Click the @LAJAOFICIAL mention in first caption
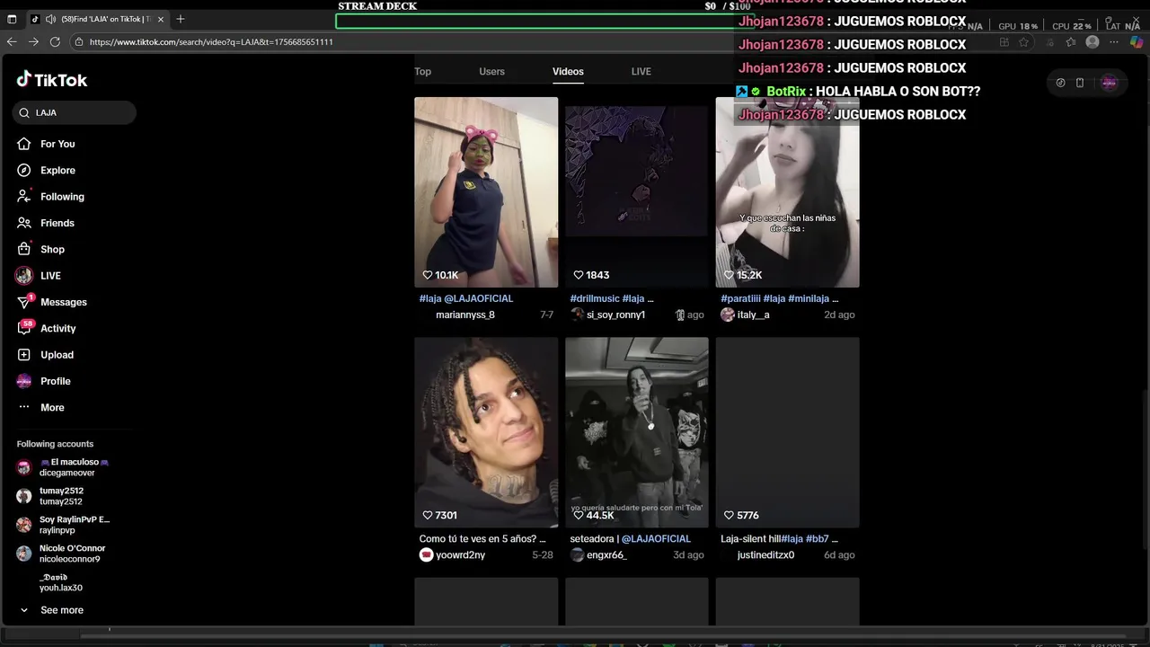The image size is (1150, 647). (479, 298)
